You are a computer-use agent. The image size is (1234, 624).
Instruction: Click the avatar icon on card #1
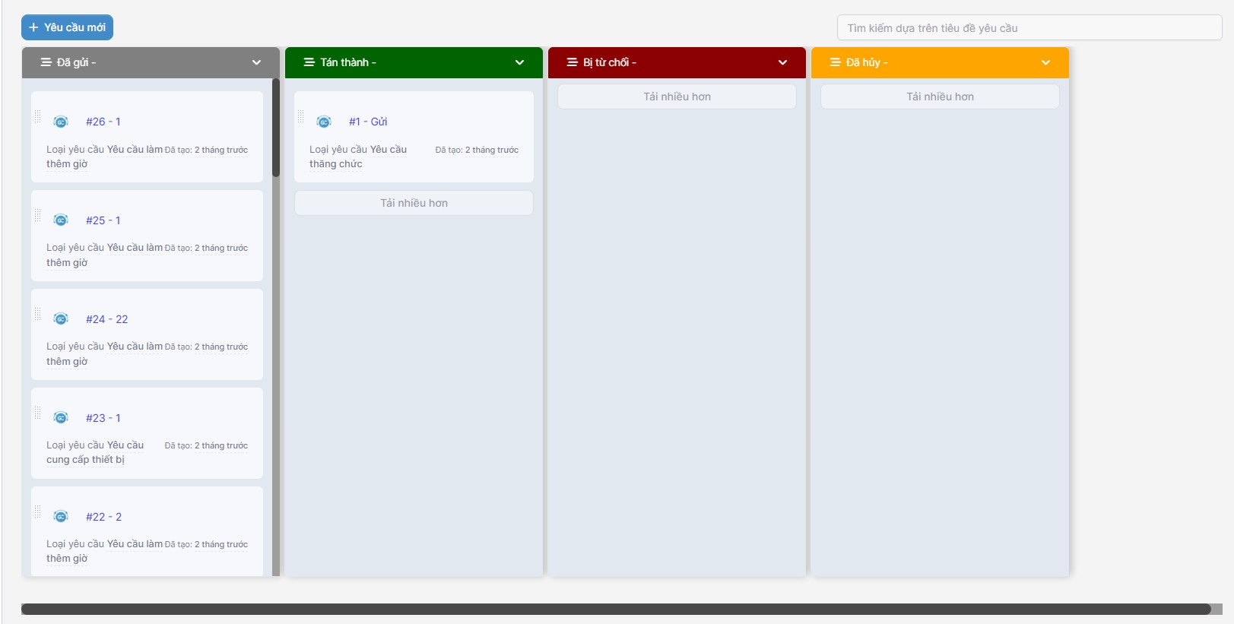tap(324, 122)
